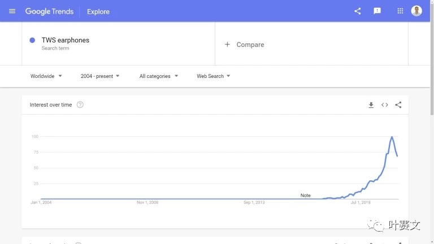This screenshot has height=244, width=434.
Task: Click the share icon in header
Action: point(357,11)
